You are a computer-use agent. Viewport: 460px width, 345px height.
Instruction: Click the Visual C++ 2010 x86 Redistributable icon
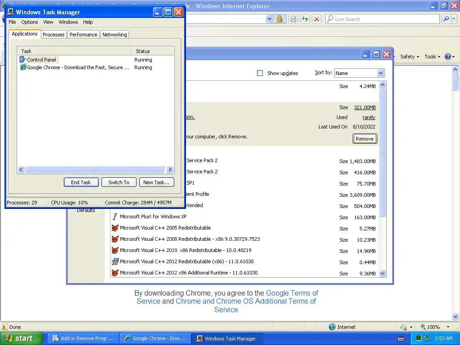coord(115,250)
